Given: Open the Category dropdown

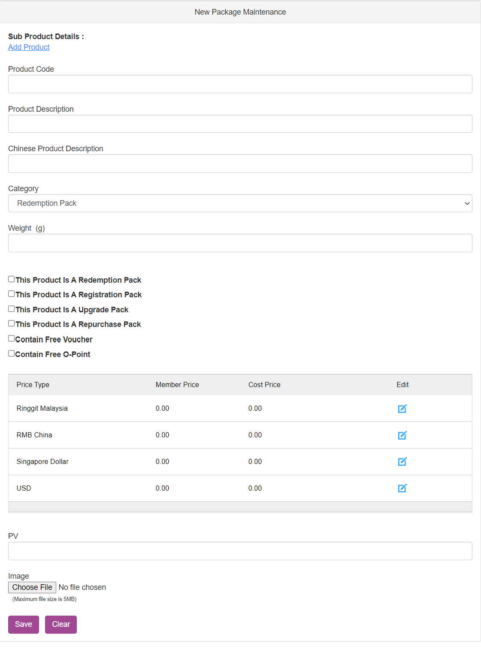Looking at the screenshot, I should (240, 203).
